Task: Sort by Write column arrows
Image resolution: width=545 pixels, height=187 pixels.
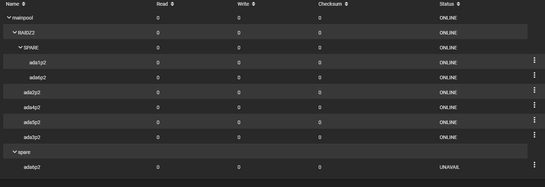Action: (x=253, y=4)
